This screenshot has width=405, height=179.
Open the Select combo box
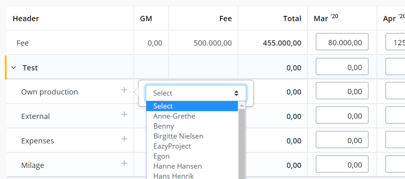[196, 93]
